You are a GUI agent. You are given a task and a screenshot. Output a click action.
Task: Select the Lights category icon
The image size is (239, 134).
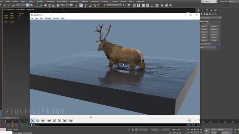coord(204,14)
